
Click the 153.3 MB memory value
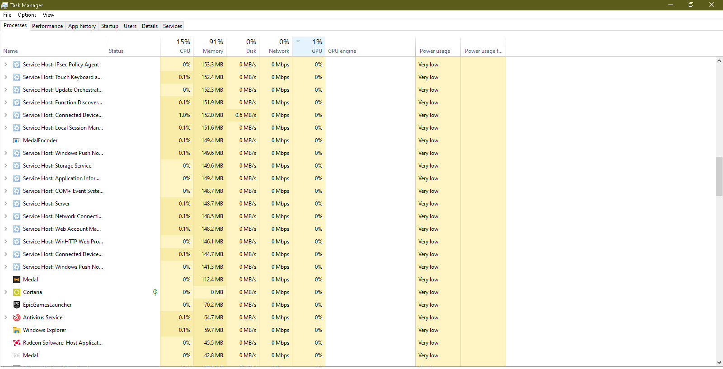click(212, 65)
